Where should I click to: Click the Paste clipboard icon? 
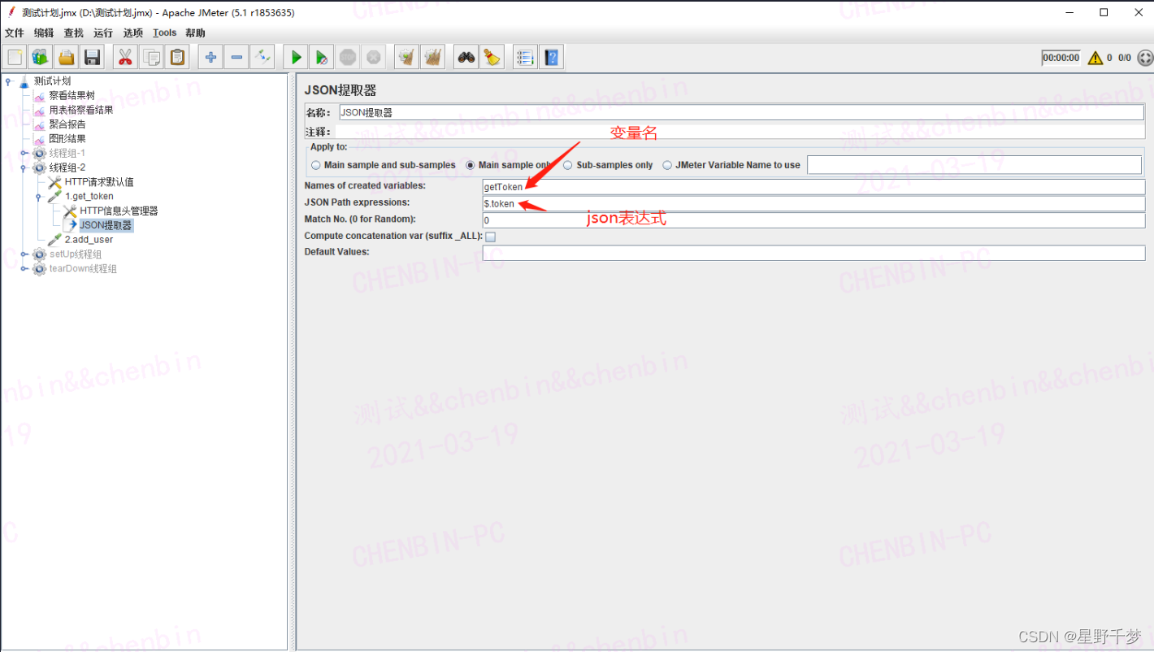(177, 57)
